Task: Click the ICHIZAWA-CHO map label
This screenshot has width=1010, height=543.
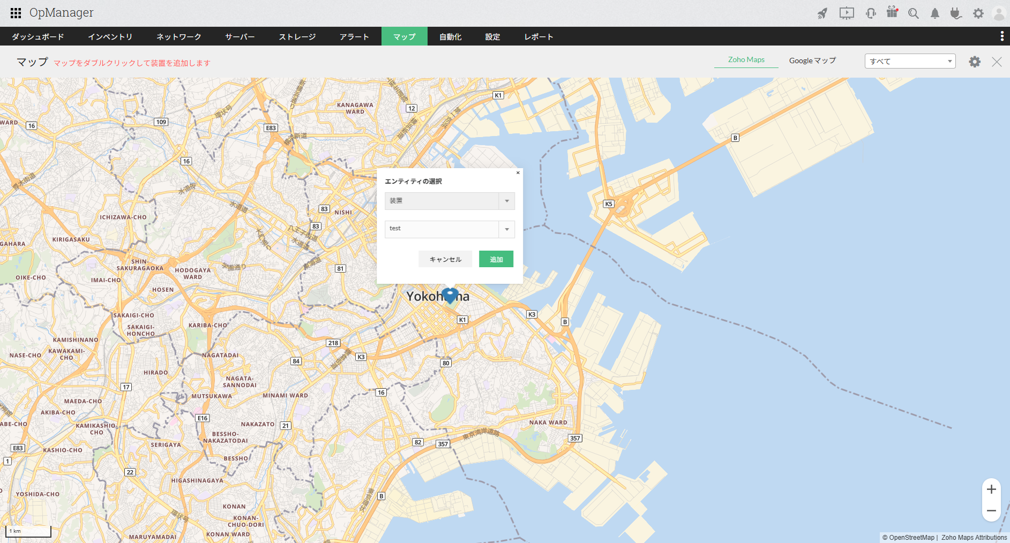Action: tap(123, 217)
